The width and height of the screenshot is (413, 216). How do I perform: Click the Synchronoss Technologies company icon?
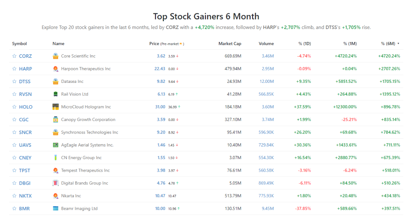click(x=55, y=132)
